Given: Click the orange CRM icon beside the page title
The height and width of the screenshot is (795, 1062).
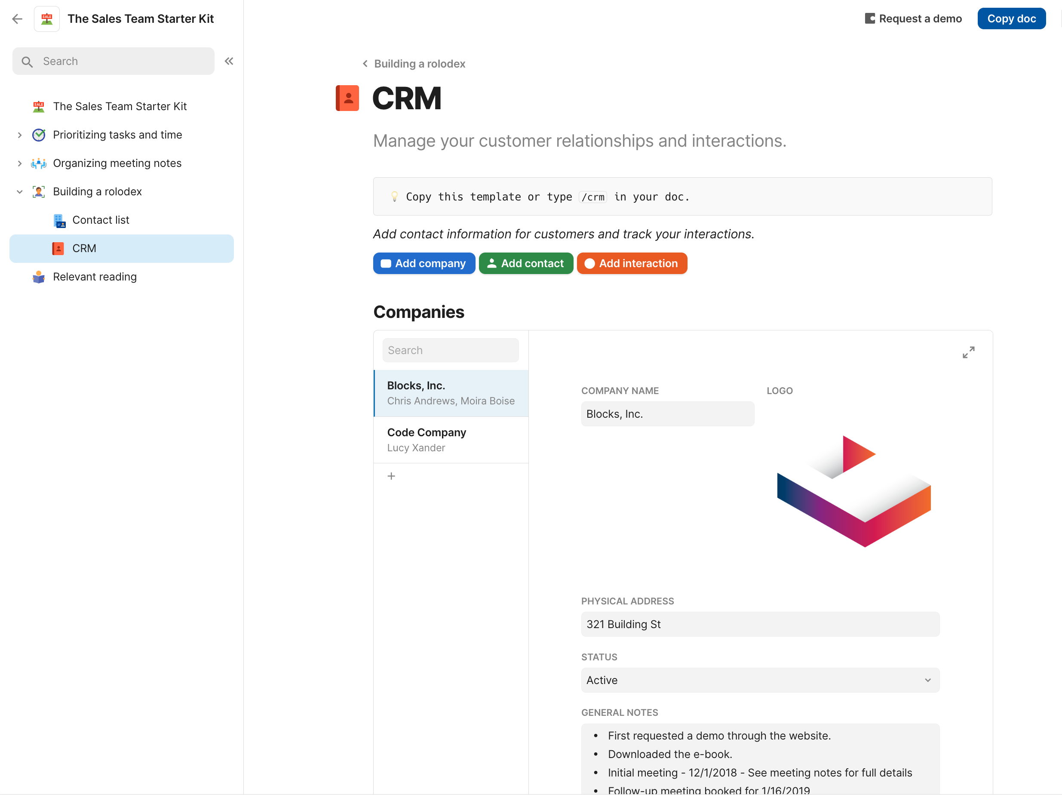Looking at the screenshot, I should (347, 98).
